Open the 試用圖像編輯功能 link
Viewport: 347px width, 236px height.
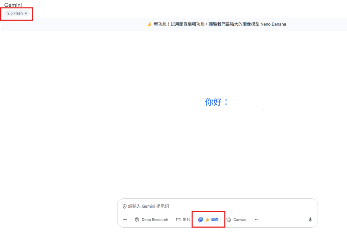187,24
